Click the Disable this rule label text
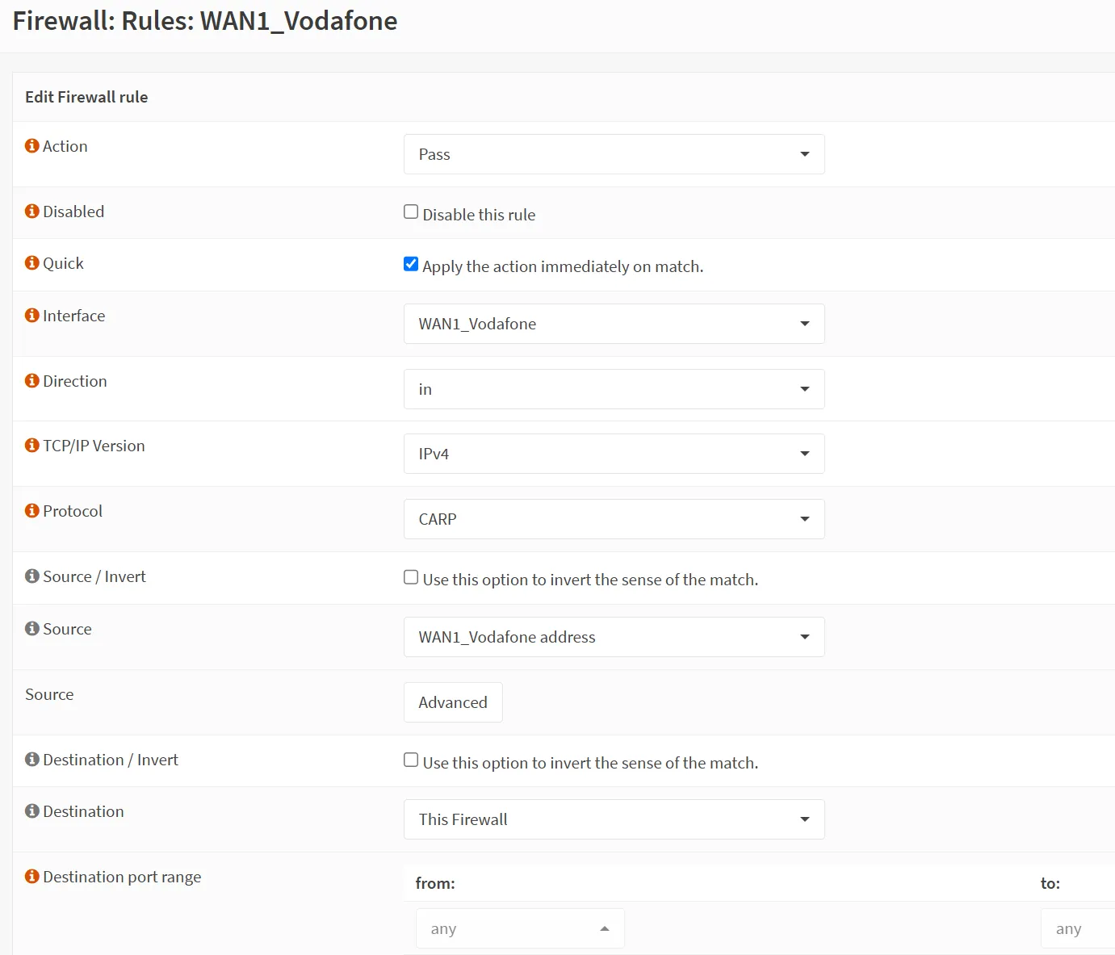The image size is (1115, 955). [x=480, y=215]
